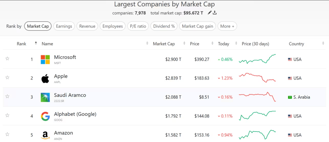Open the Apple company link

point(61,76)
